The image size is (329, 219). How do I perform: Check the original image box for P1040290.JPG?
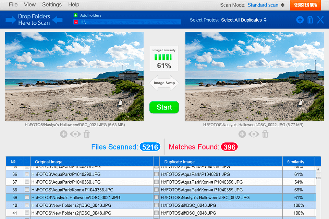[x=27, y=174]
